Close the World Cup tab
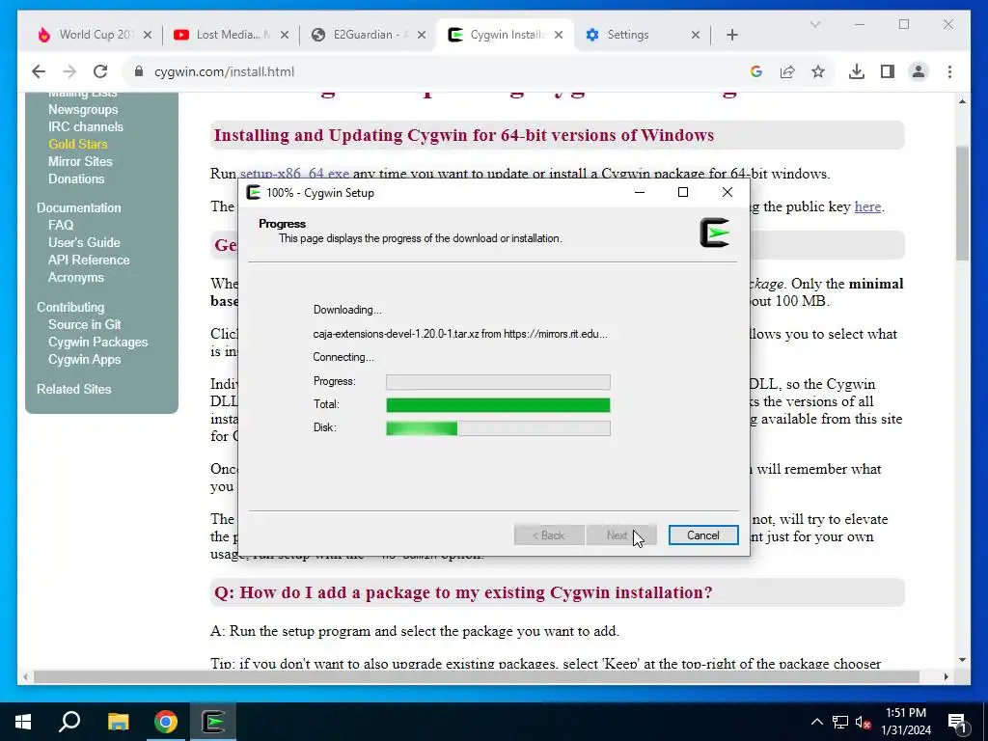This screenshot has height=741, width=988. point(148,35)
